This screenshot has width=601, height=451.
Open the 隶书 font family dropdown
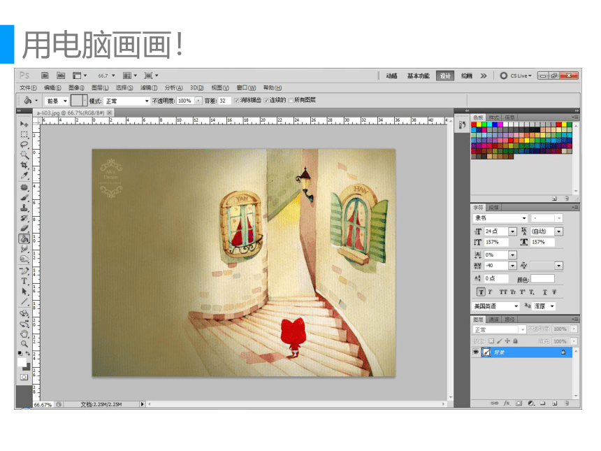[500, 218]
